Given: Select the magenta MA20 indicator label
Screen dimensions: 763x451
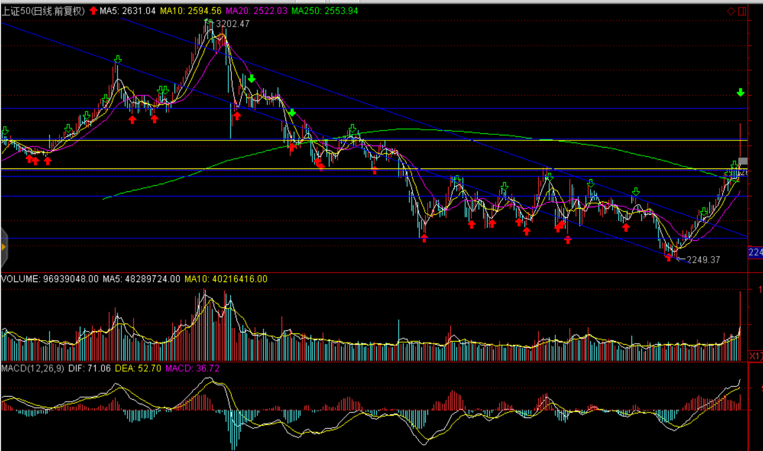Looking at the screenshot, I should 256,11.
